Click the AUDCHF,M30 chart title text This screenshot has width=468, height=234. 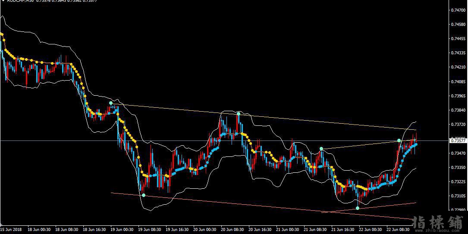click(x=21, y=0)
